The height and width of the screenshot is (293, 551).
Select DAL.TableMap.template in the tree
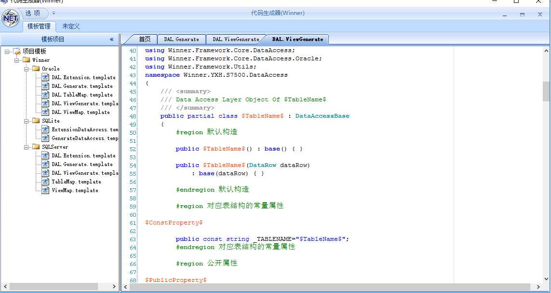(x=82, y=95)
